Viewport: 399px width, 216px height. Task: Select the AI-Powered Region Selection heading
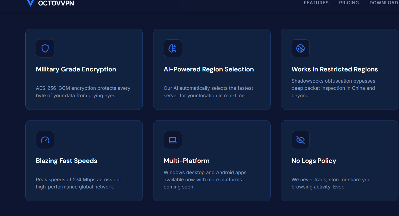tap(209, 69)
